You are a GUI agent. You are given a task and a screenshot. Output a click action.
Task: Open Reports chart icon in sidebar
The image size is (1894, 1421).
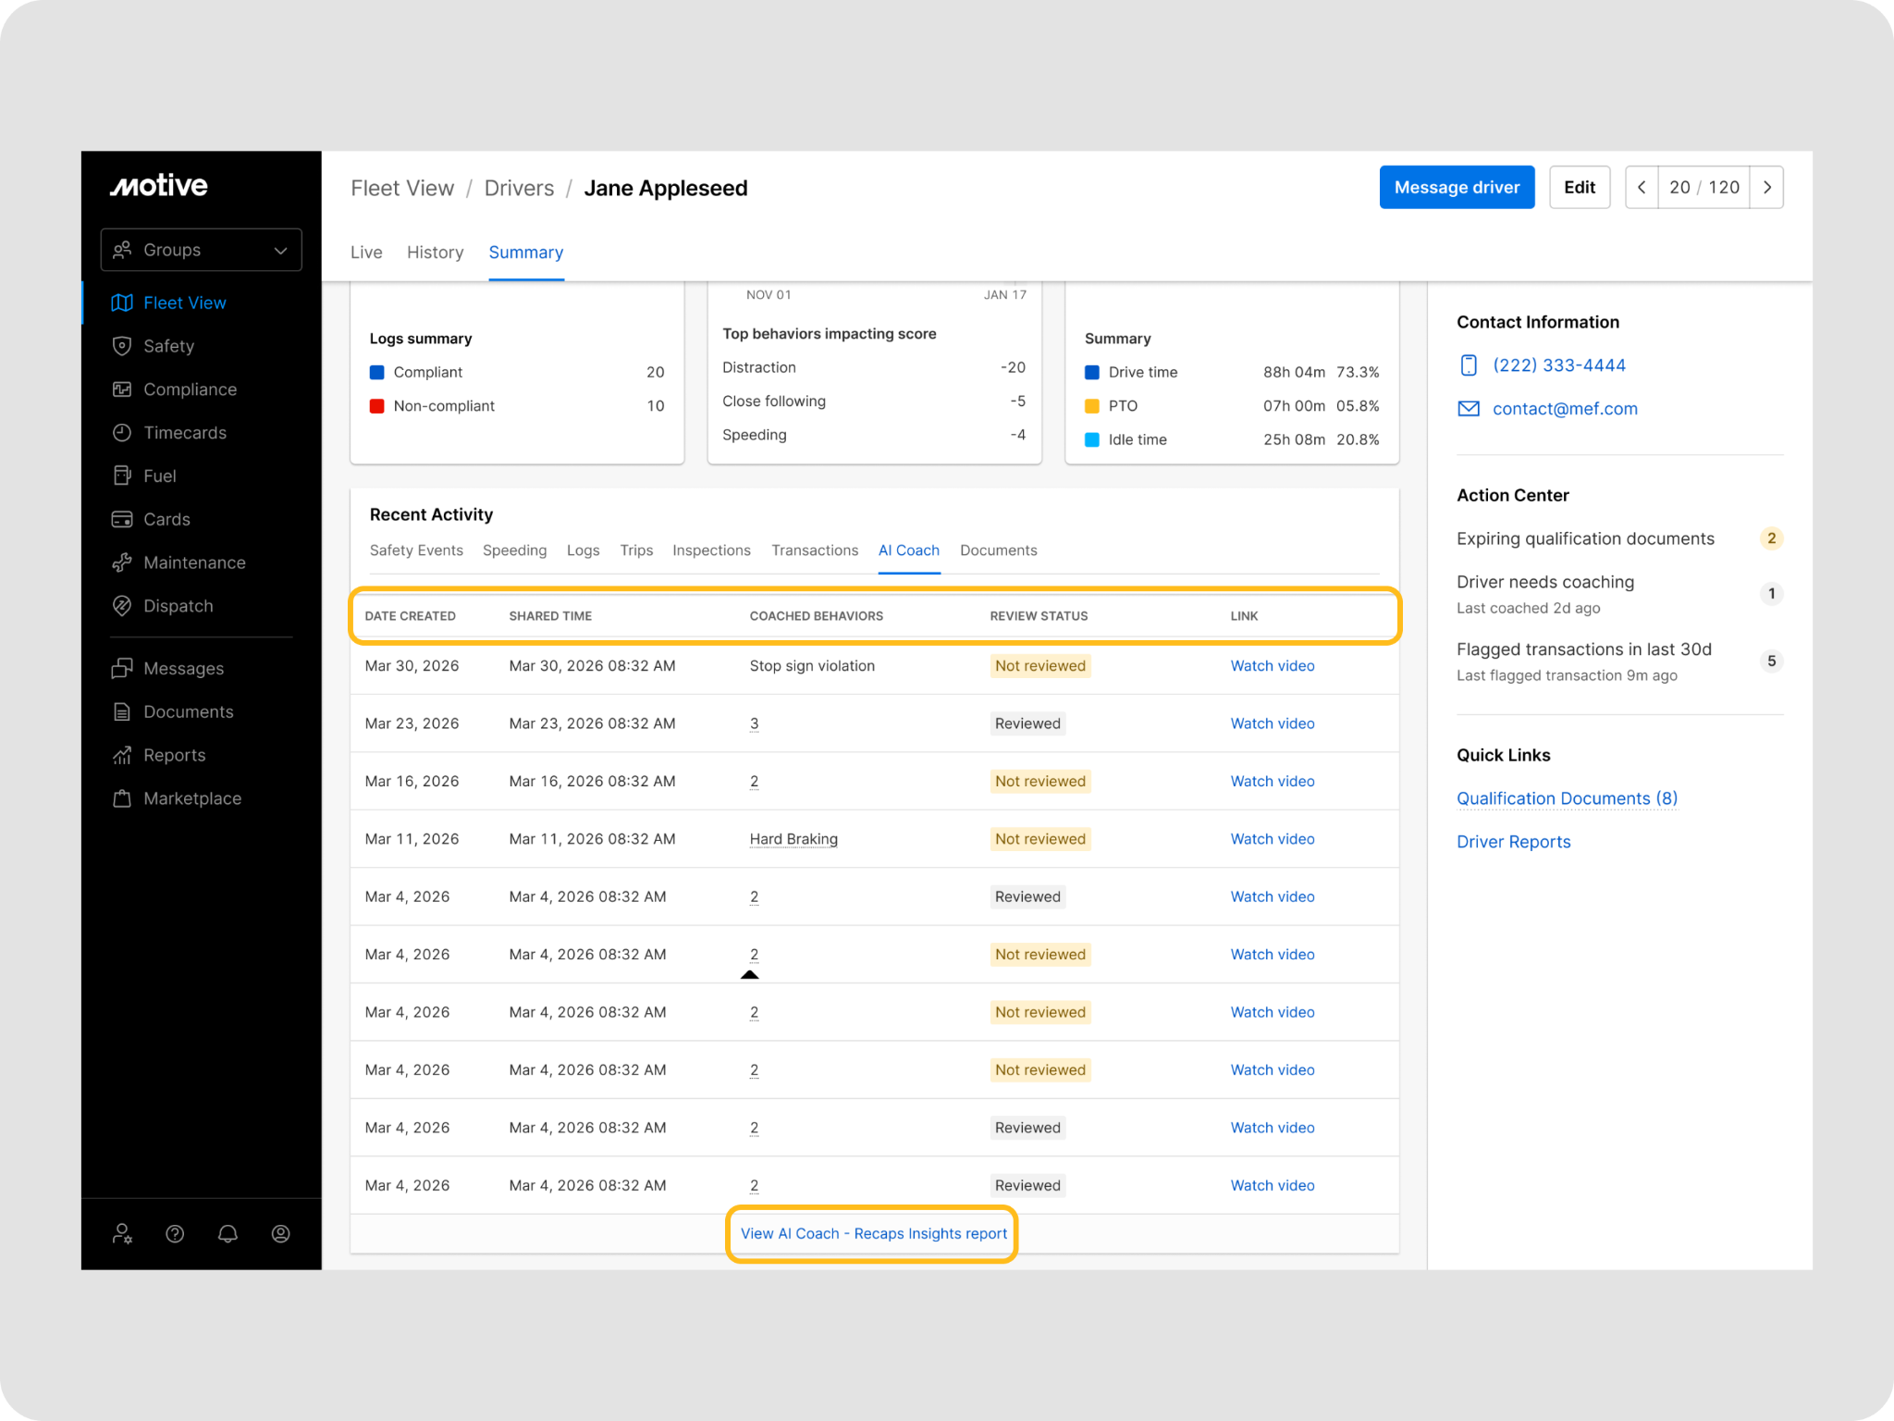pos(122,755)
